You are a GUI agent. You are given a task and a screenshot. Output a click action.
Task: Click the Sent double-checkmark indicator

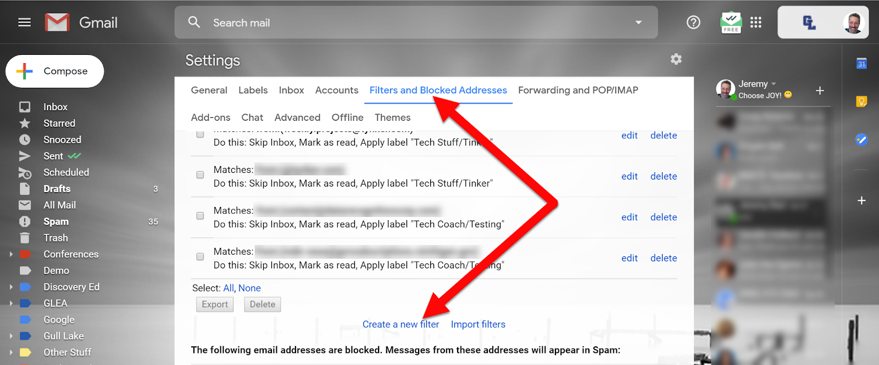(x=75, y=156)
